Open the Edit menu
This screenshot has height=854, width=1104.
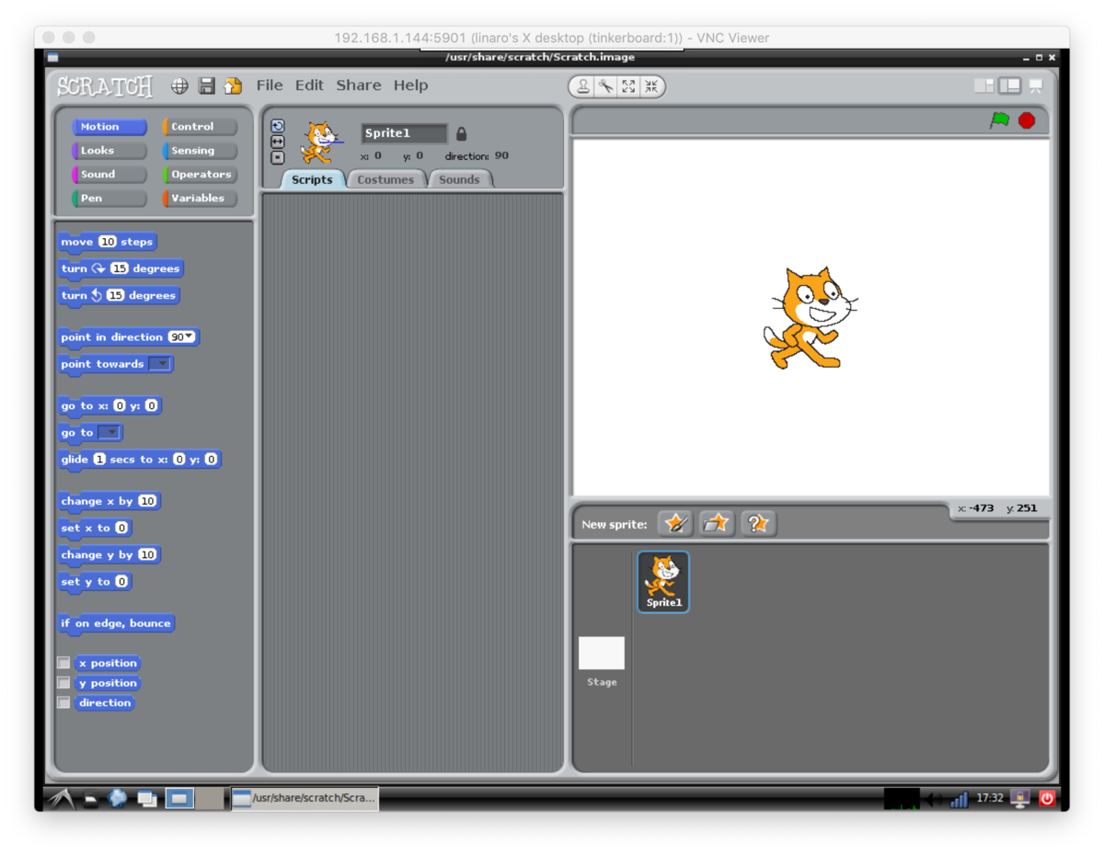309,85
